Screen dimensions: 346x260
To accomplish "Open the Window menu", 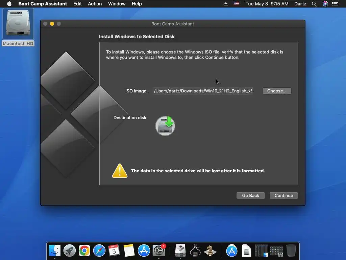I will coord(117,4).
